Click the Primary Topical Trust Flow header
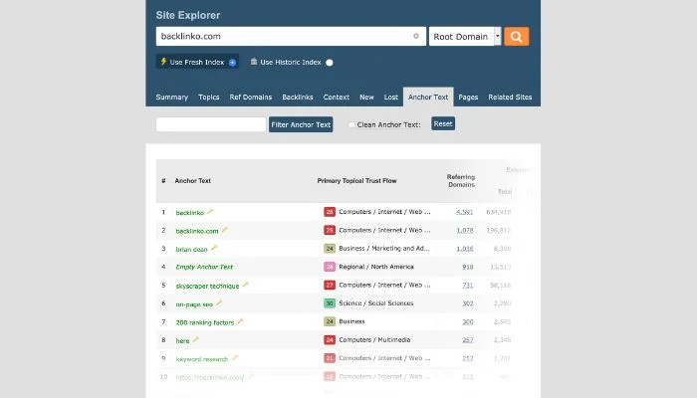Image resolution: width=697 pixels, height=398 pixels. [356, 181]
